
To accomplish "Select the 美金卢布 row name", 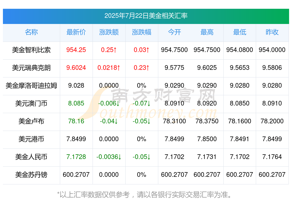I will pyautogui.click(x=31, y=121).
